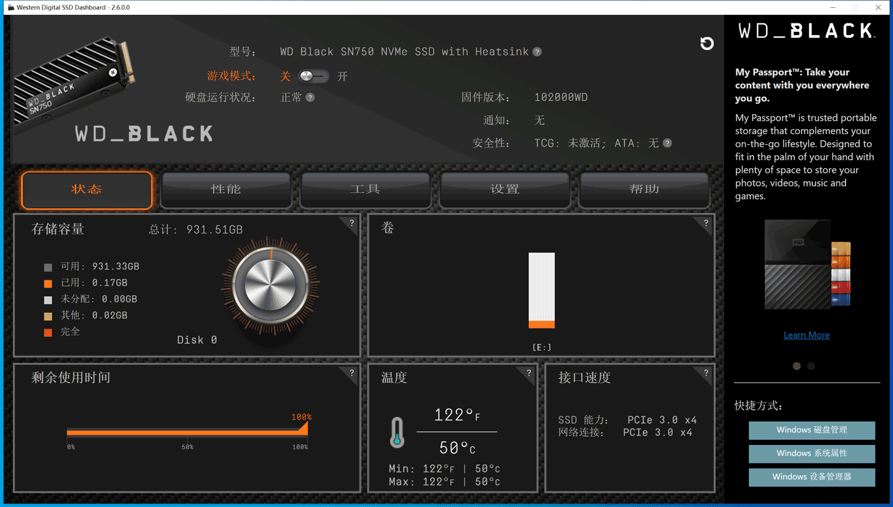This screenshot has height=507, width=893.
Task: Click the 存储容量 panel help icon
Action: (x=351, y=224)
